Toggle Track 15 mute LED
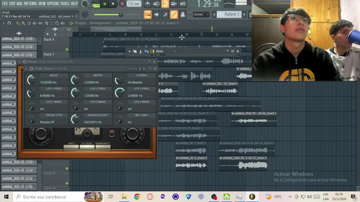 (67, 169)
